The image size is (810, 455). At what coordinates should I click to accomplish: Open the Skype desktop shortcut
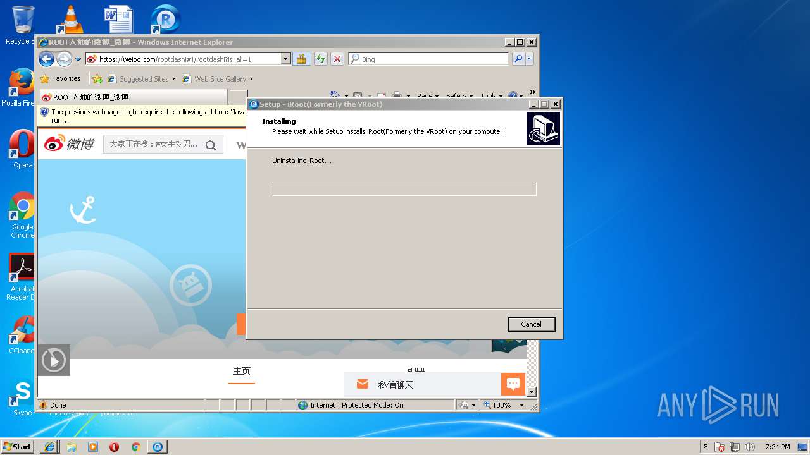[22, 397]
